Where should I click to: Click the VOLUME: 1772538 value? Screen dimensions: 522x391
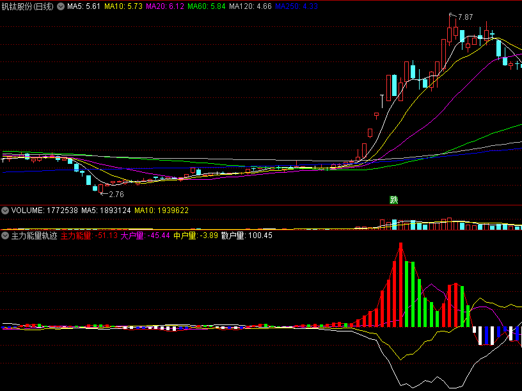pyautogui.click(x=44, y=211)
